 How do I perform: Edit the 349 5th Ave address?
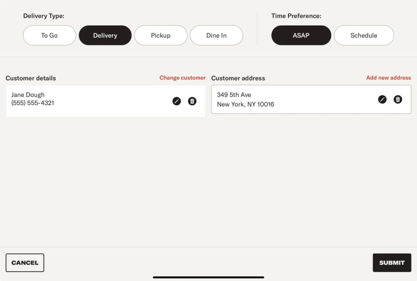coord(382,99)
